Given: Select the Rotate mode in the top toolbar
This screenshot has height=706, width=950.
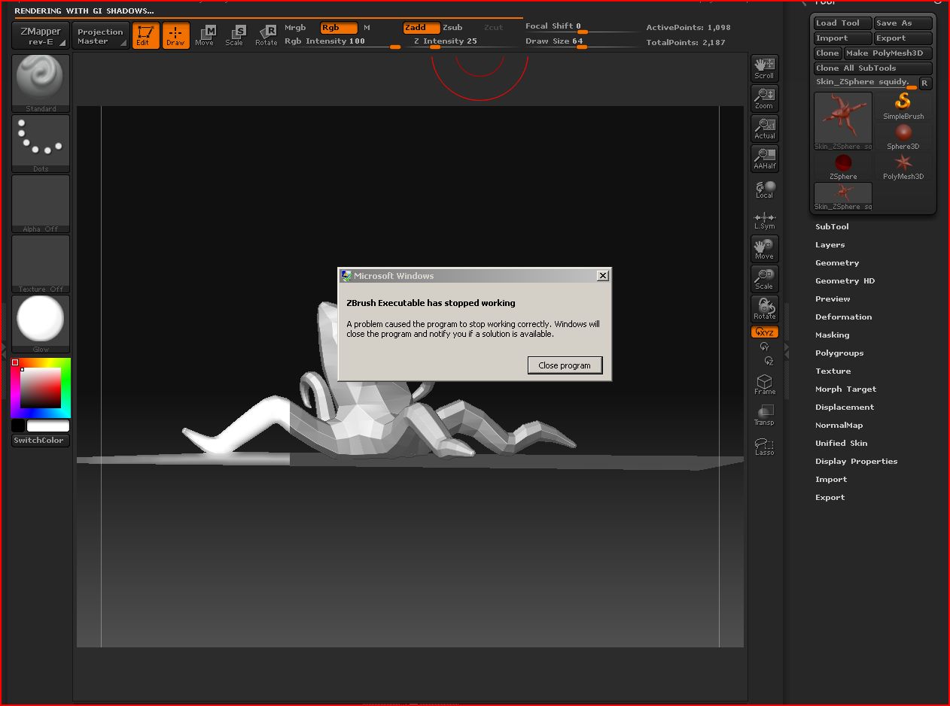Looking at the screenshot, I should pyautogui.click(x=266, y=35).
